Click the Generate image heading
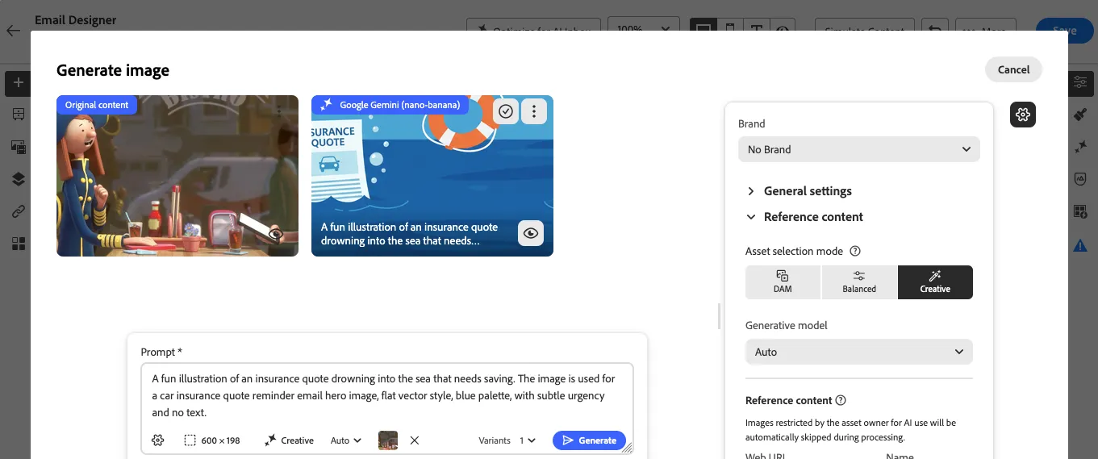Viewport: 1098px width, 459px height. [113, 70]
